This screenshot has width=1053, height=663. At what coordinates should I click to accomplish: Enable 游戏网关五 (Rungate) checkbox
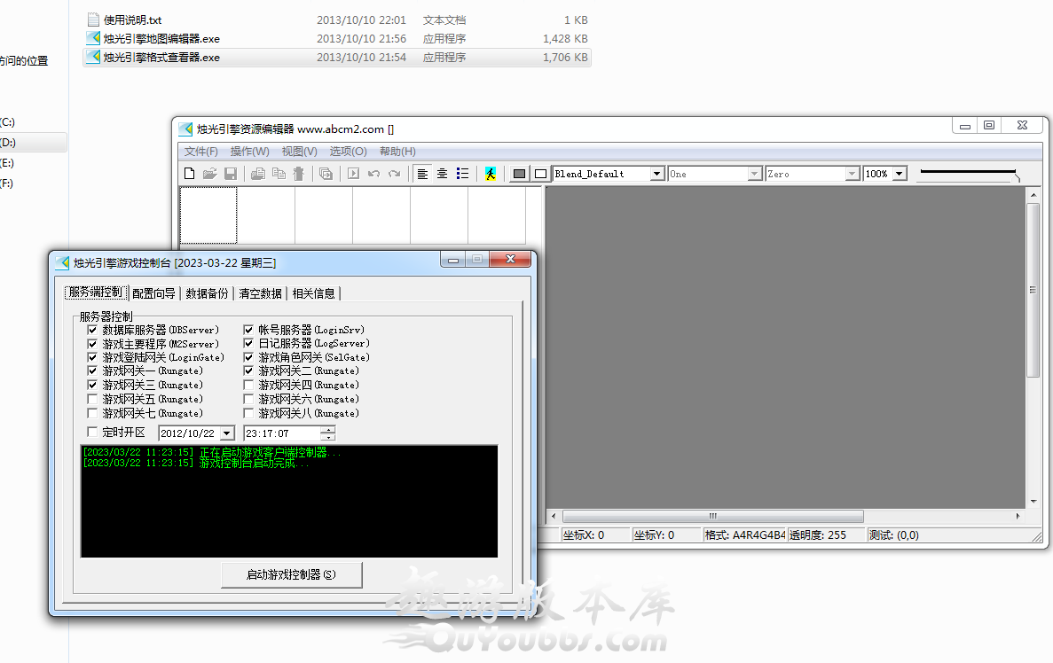[92, 399]
